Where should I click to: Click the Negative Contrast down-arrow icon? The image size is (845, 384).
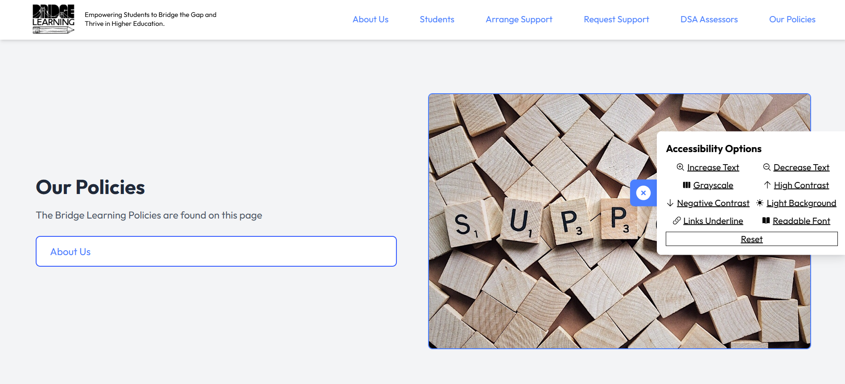pos(671,203)
